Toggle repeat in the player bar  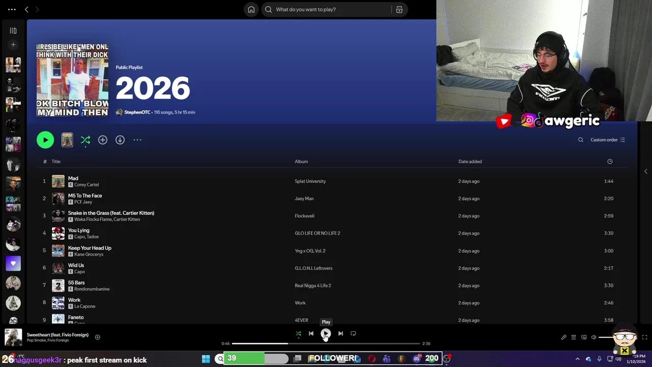(x=353, y=334)
